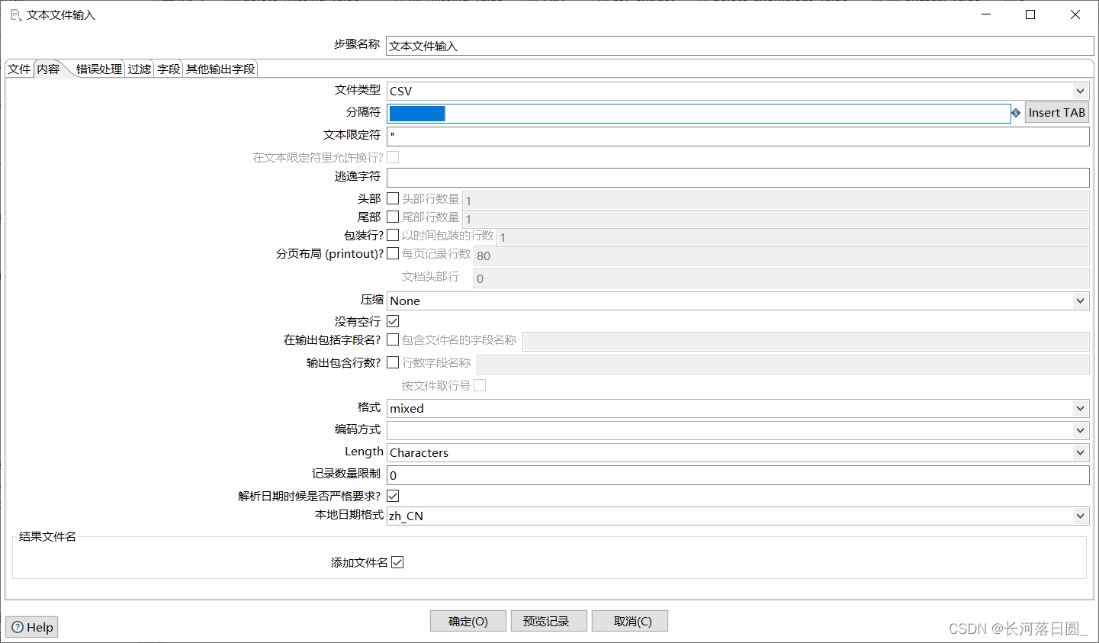Image resolution: width=1099 pixels, height=643 pixels.
Task: Toggle the 尾部 footer checkbox
Action: pyautogui.click(x=393, y=217)
